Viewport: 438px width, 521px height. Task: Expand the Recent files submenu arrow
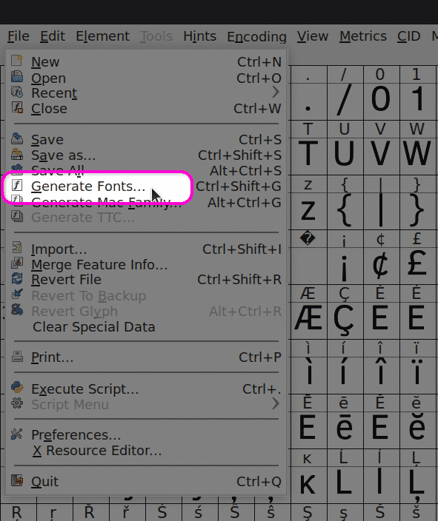276,92
